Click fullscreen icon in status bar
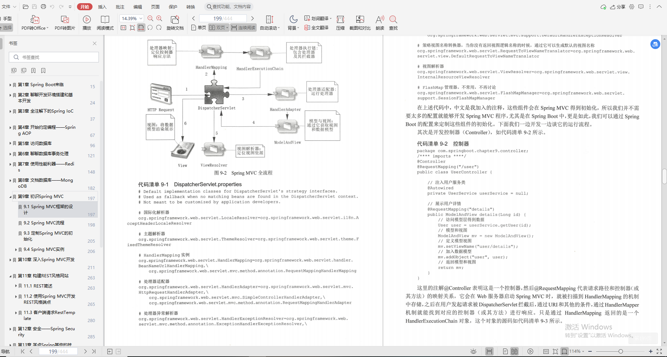 (659, 351)
